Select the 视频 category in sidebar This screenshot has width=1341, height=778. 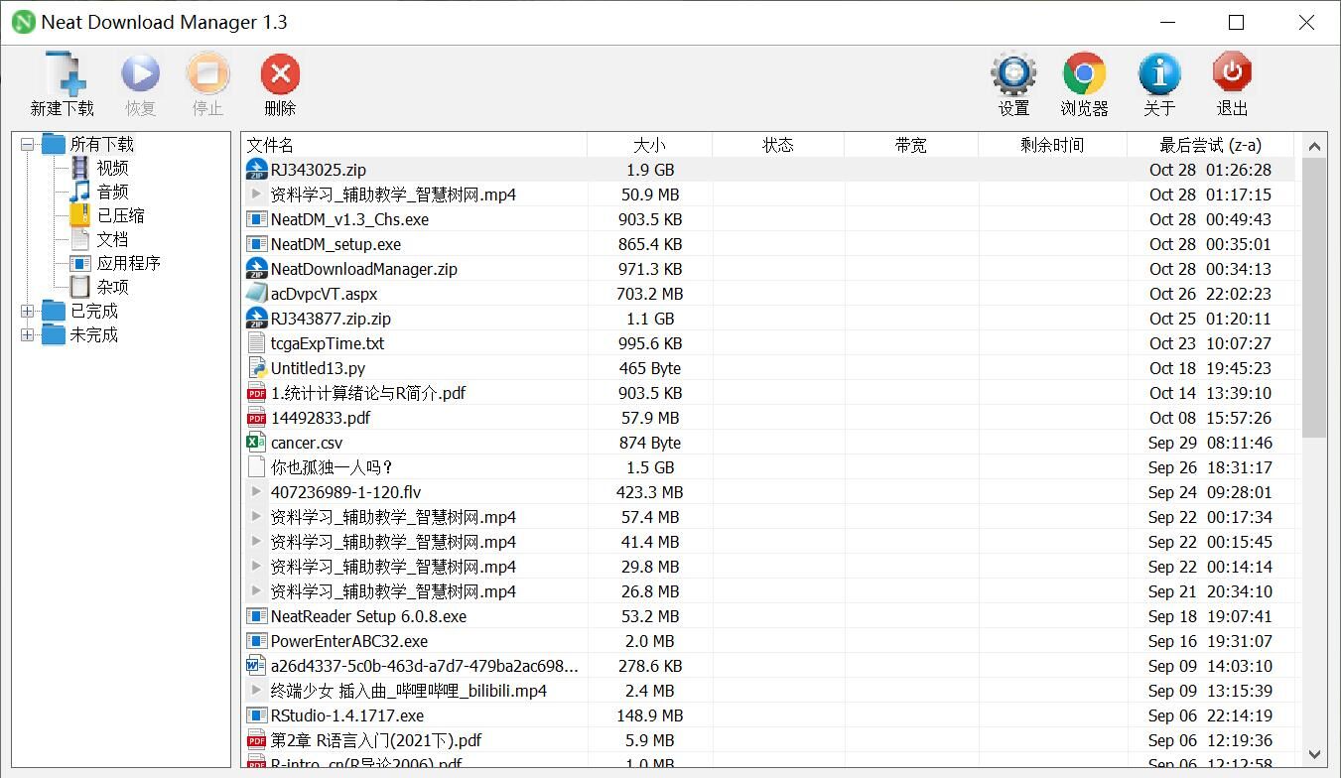coord(112,169)
